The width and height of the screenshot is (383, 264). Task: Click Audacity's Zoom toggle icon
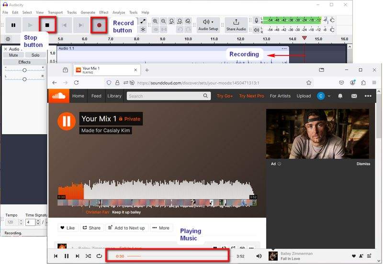coord(188,21)
